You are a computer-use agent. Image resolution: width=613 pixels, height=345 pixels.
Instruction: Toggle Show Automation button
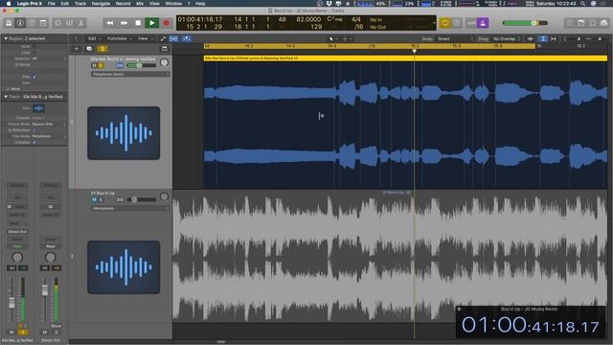[x=163, y=38]
